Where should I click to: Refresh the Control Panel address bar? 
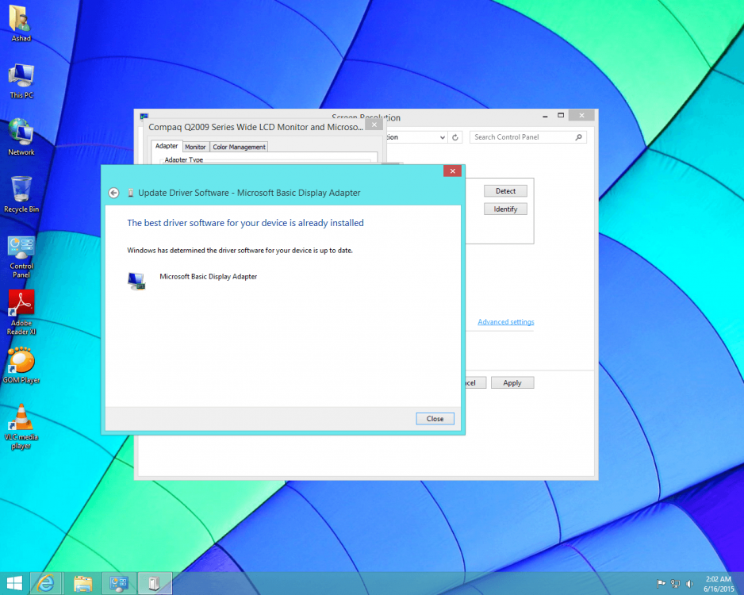[455, 137]
